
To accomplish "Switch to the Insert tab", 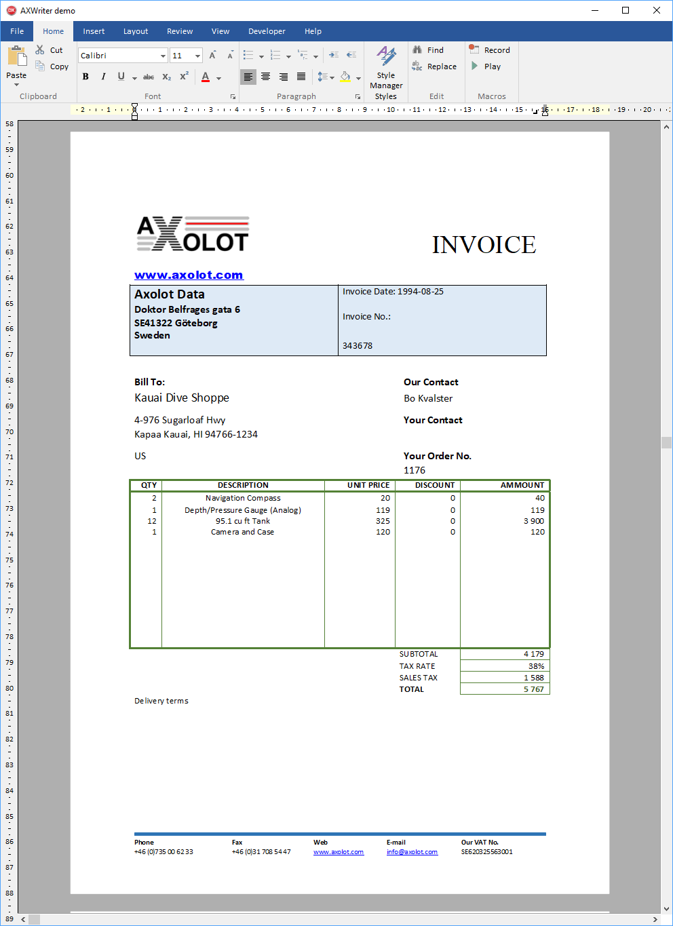I will (x=94, y=31).
